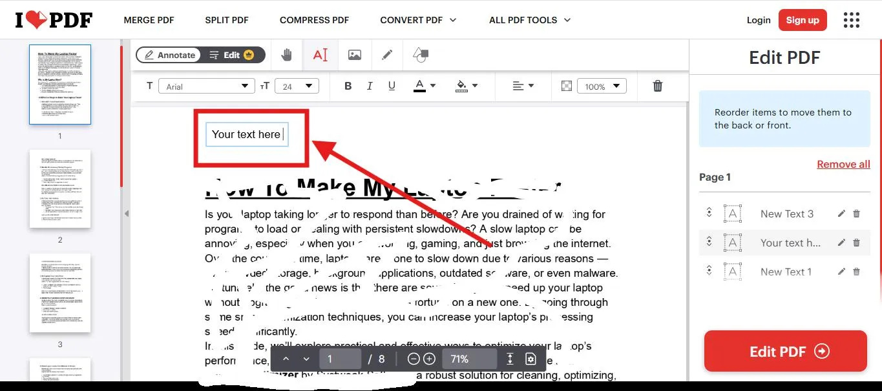Open the apps grid menu icon
This screenshot has width=882, height=391.
click(x=852, y=20)
